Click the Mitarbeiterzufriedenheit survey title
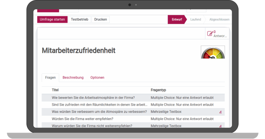Viewport: 265px width, 139px height. (78, 51)
